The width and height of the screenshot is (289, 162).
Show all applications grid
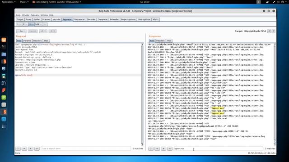[x=4, y=126]
